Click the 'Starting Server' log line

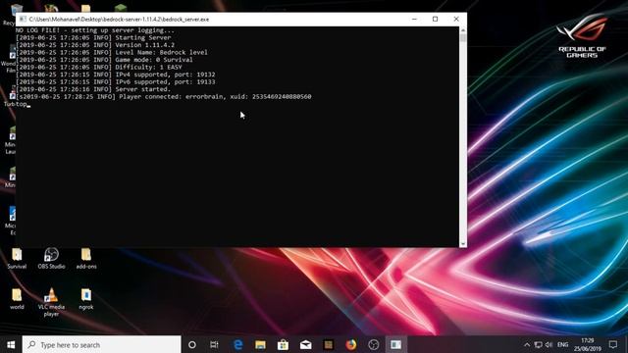[x=93, y=37]
